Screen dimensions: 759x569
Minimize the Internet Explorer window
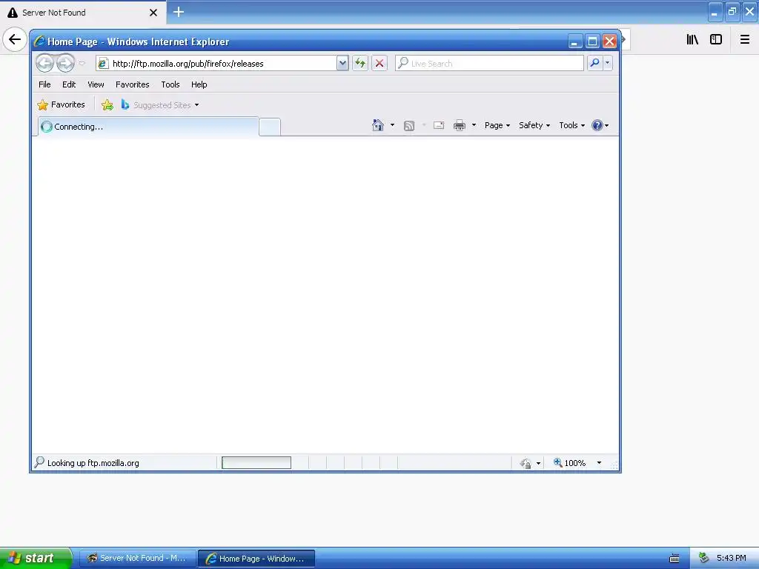coord(574,41)
